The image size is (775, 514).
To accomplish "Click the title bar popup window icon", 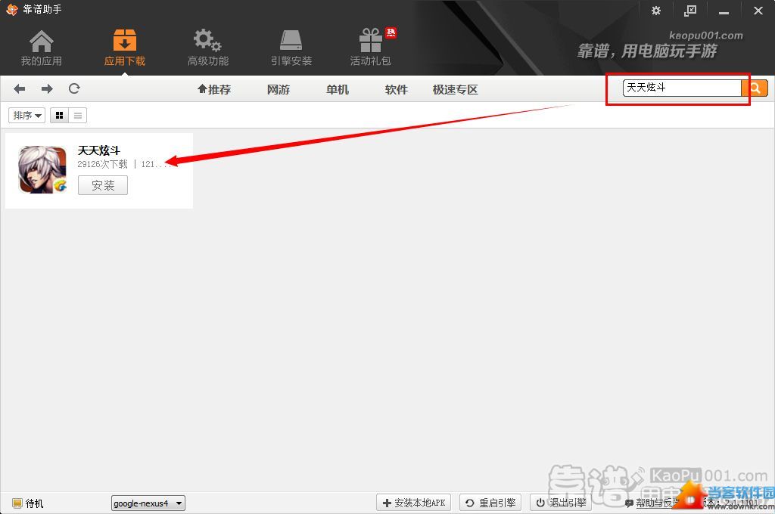I will click(x=690, y=11).
